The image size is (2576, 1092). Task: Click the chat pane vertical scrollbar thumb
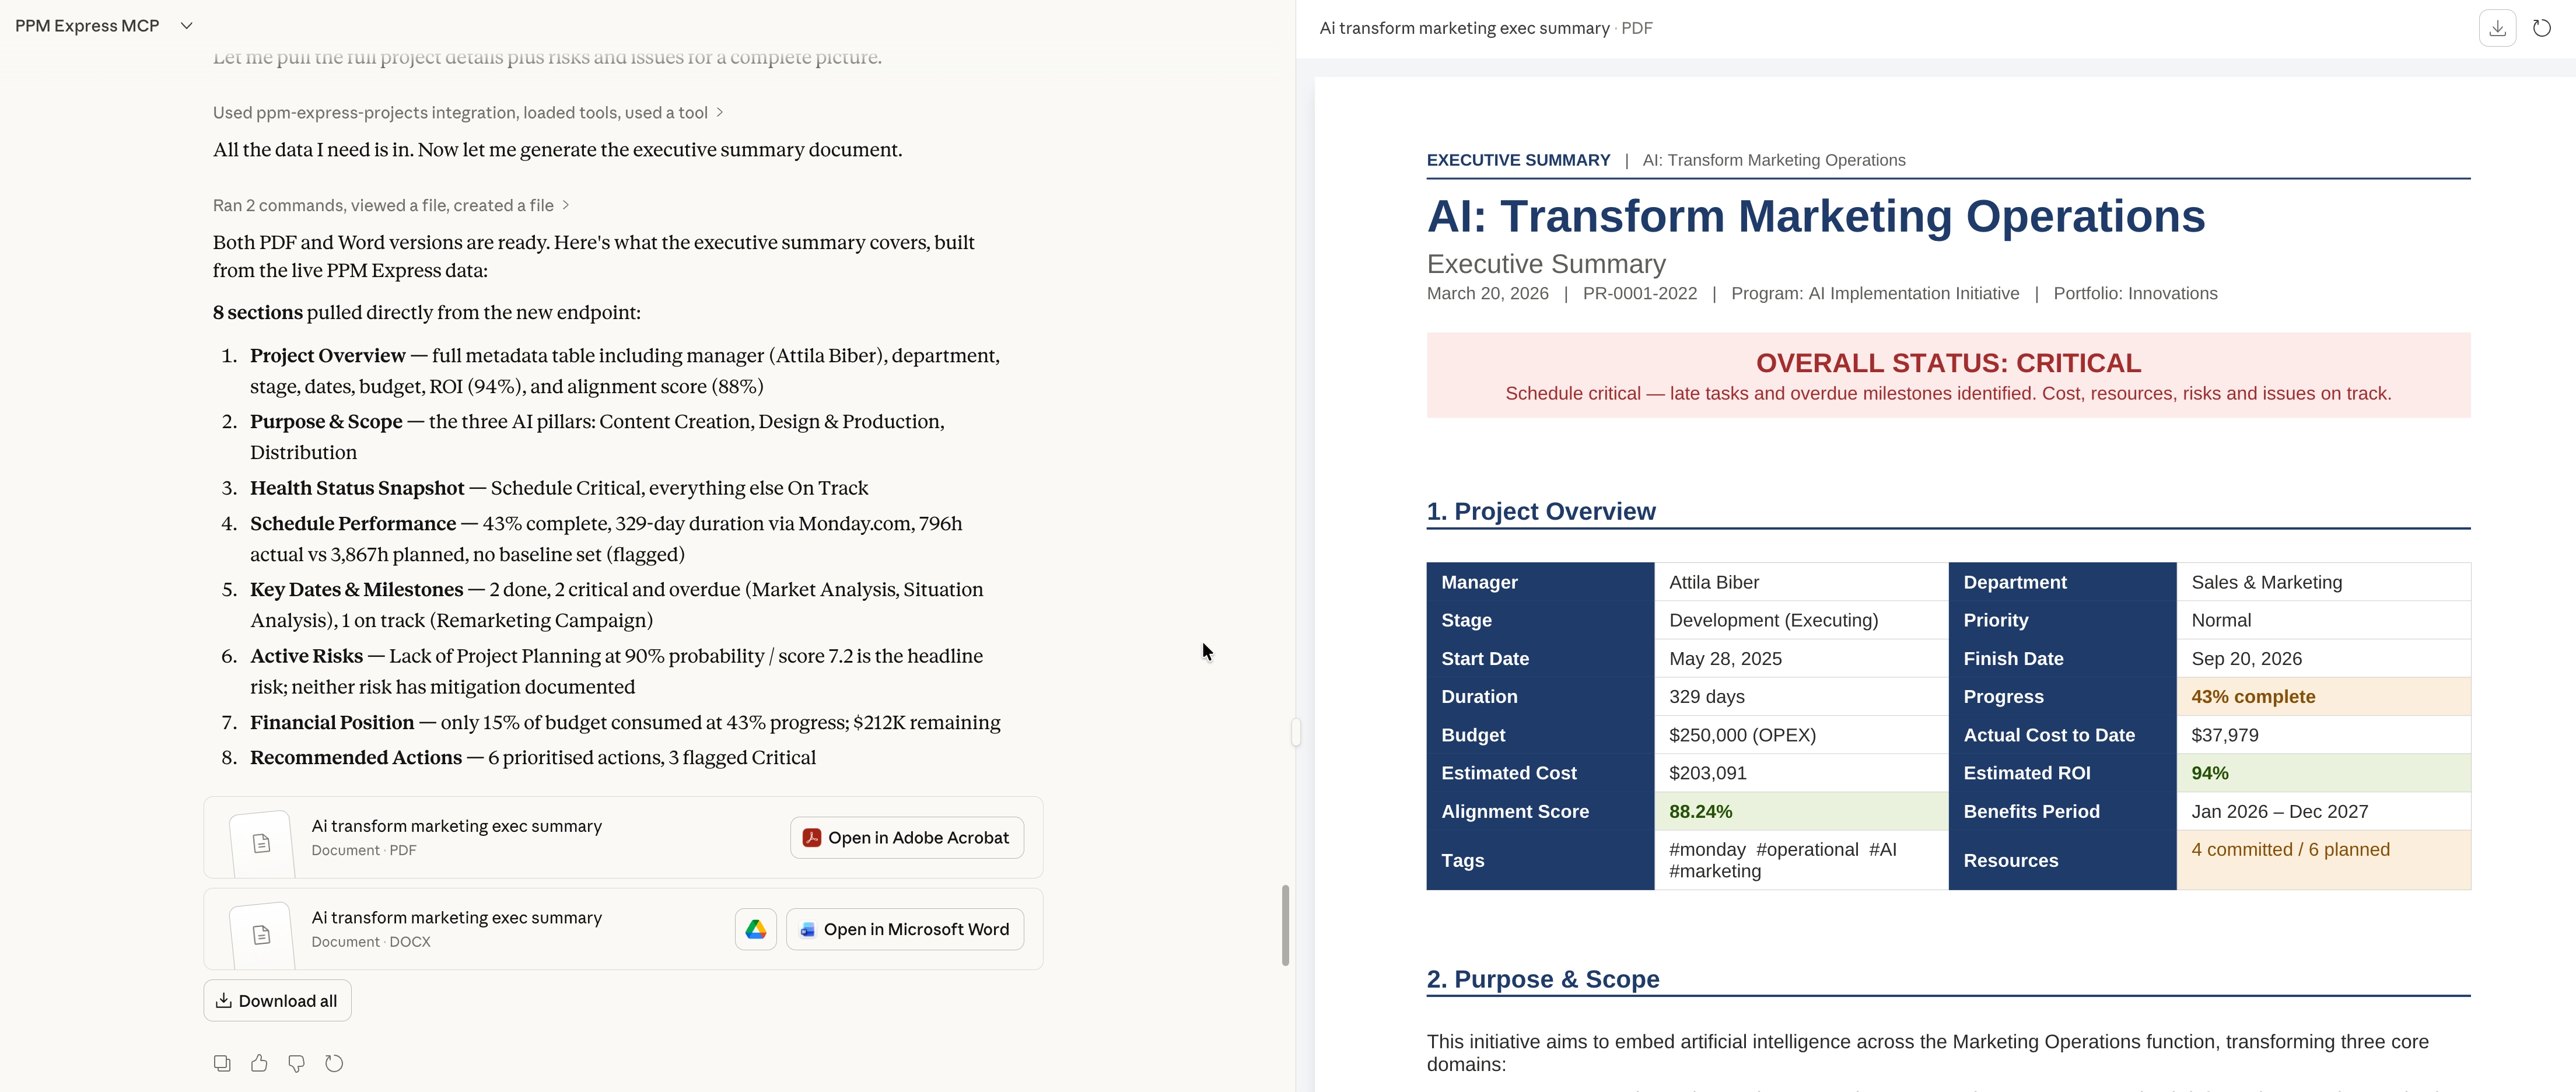pos(1285,925)
